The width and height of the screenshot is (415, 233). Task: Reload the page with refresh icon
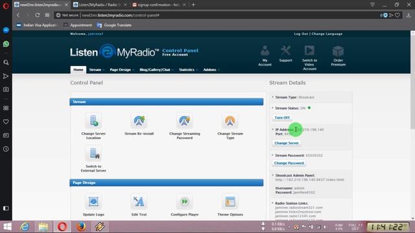click(38, 15)
